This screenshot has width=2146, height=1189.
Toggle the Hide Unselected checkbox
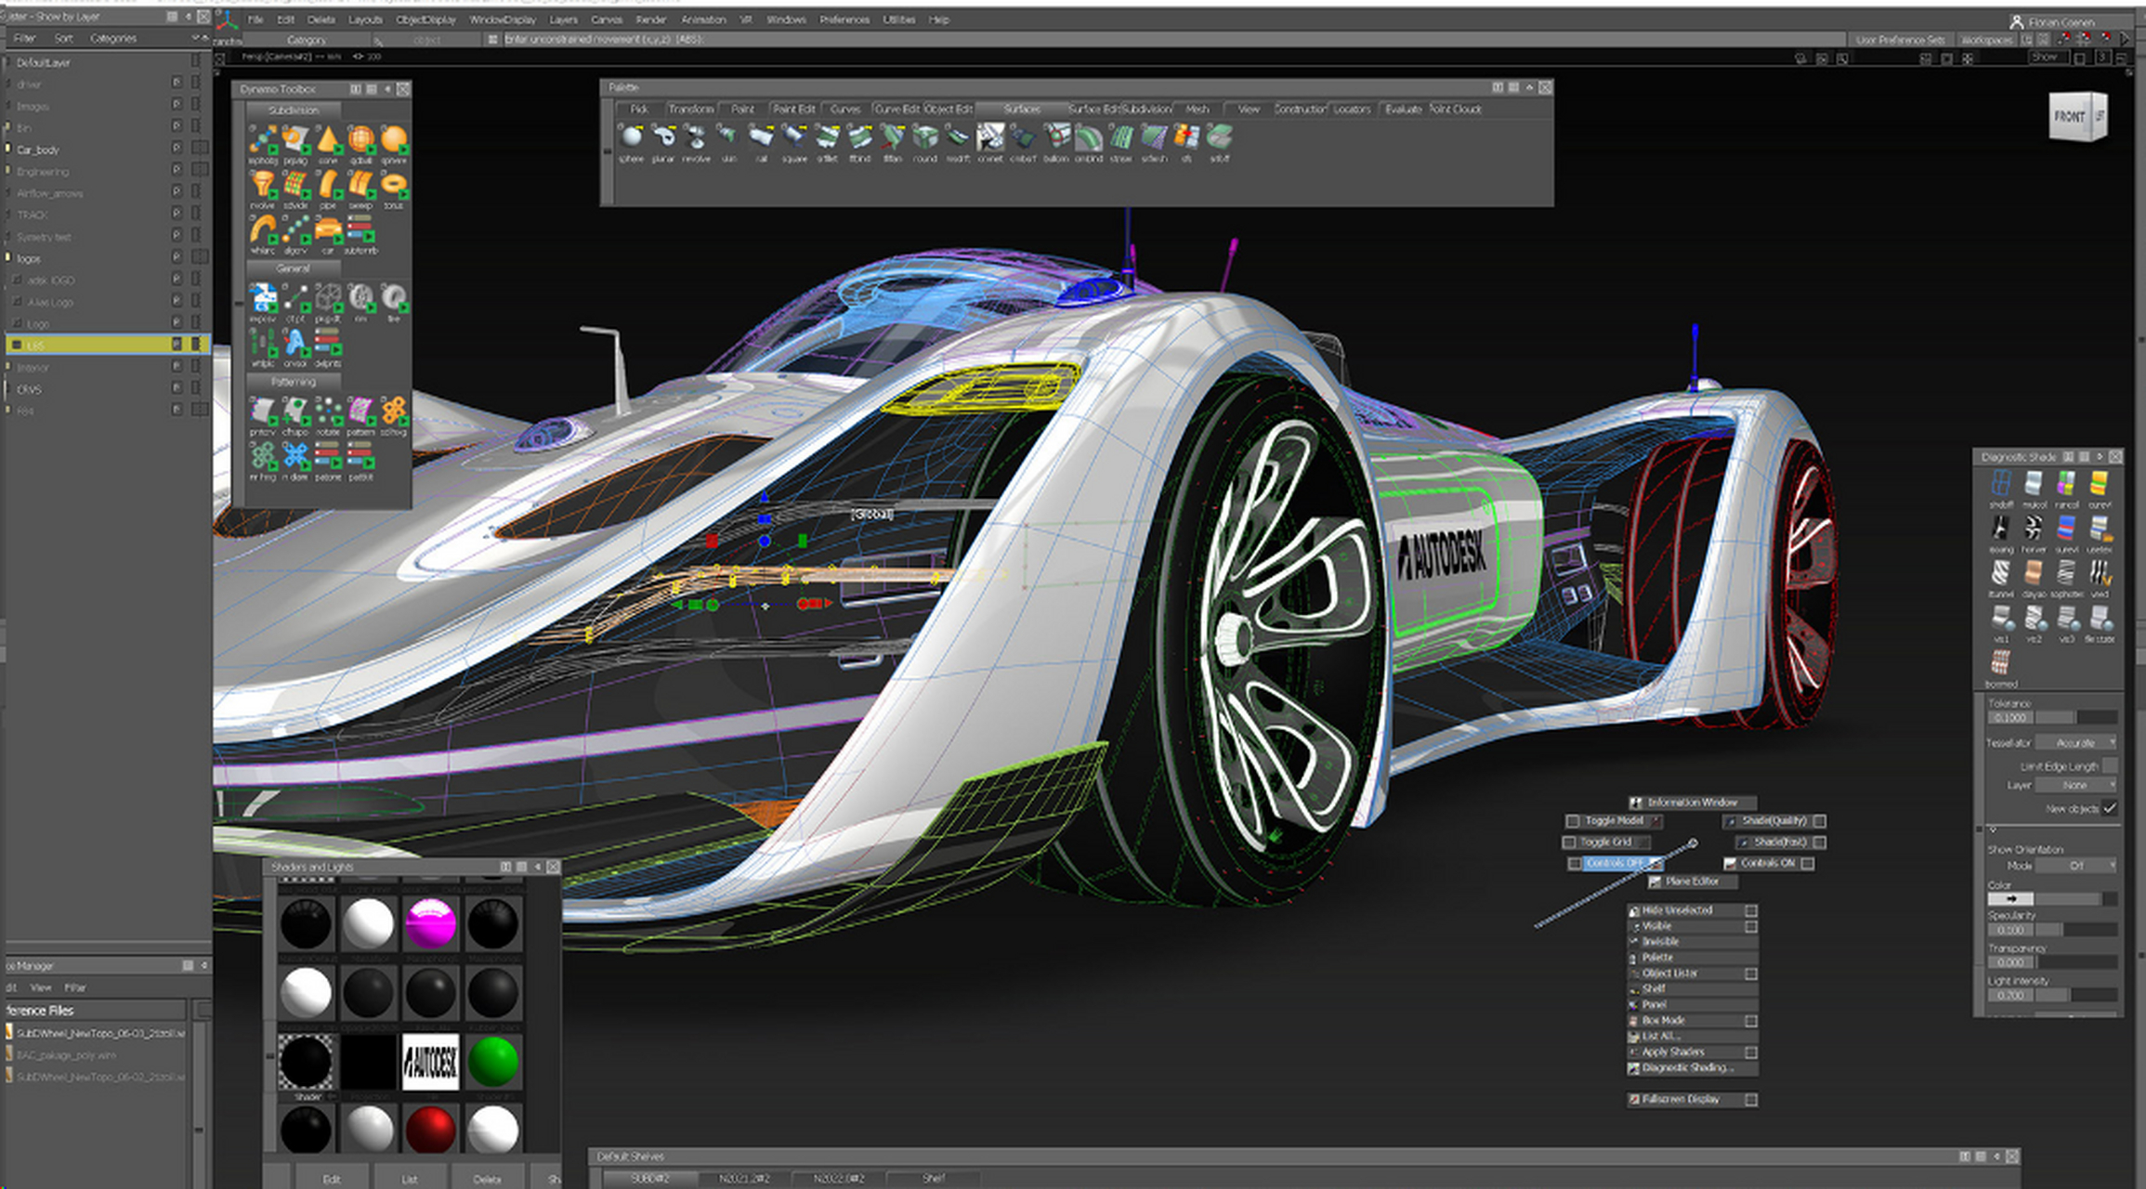pyautogui.click(x=1751, y=911)
